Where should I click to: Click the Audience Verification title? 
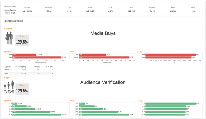103,82
